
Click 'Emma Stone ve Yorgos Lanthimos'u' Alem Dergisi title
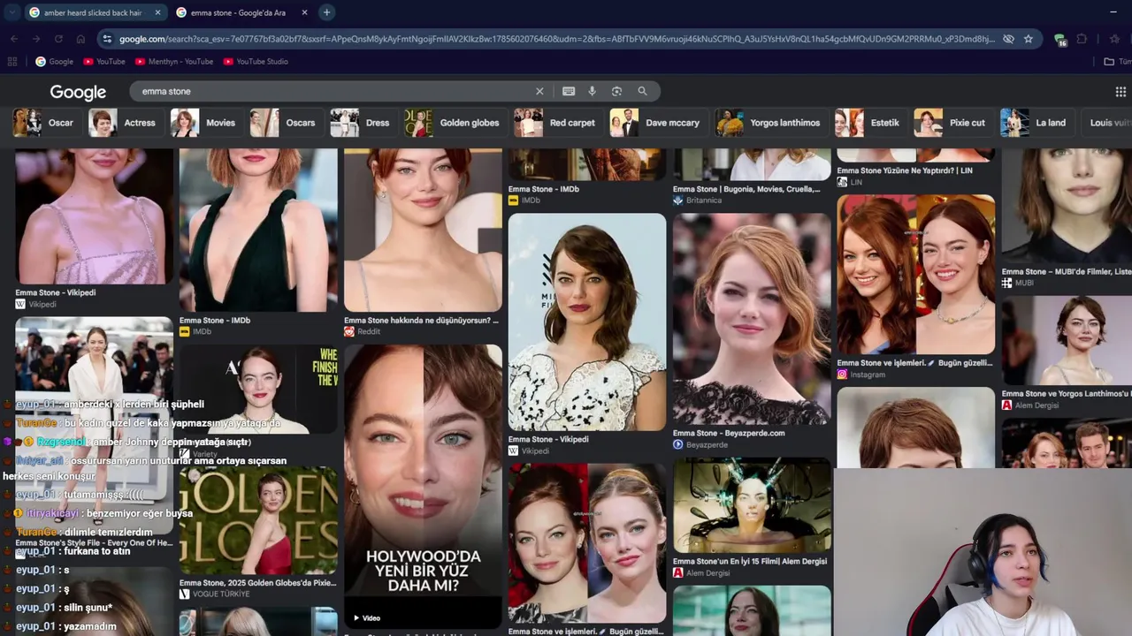tap(1067, 394)
